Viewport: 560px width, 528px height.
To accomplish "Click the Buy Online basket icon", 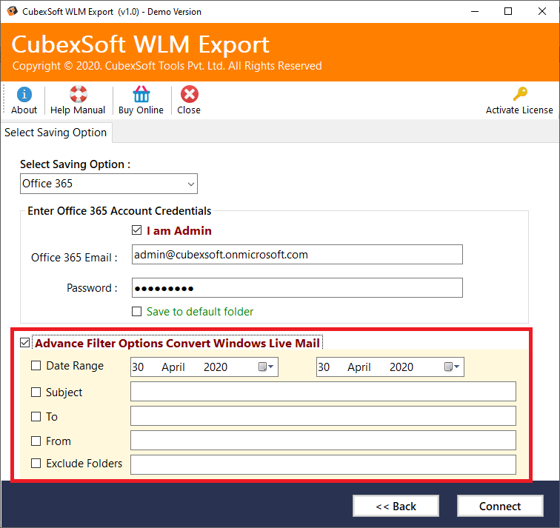I will 141,95.
